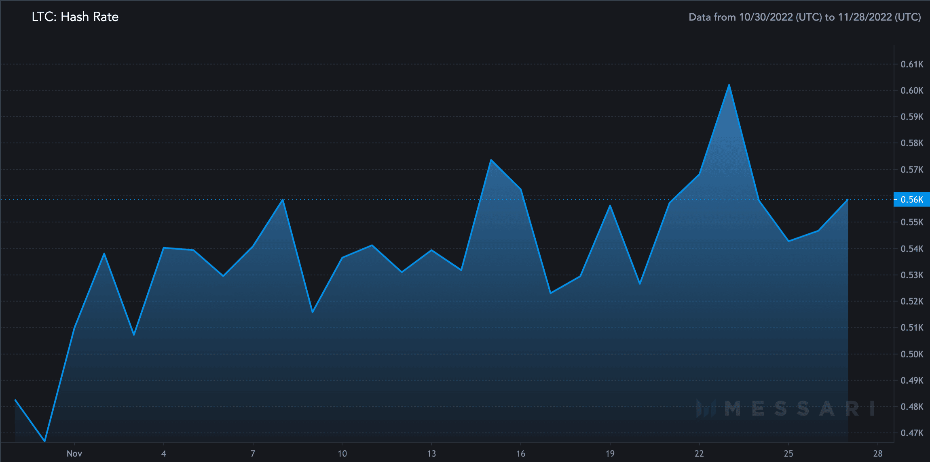The width and height of the screenshot is (930, 462).
Task: Click the 28 date label on x-axis
Action: pos(878,454)
